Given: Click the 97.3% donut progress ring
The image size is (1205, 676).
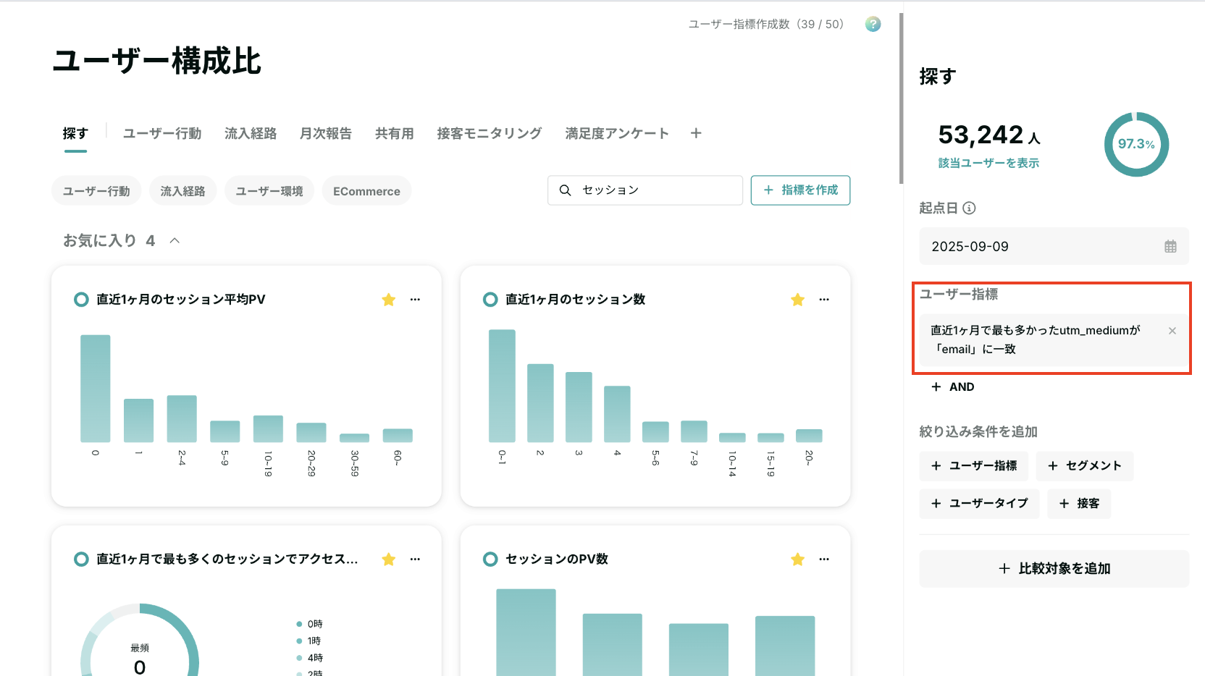Looking at the screenshot, I should [1136, 144].
